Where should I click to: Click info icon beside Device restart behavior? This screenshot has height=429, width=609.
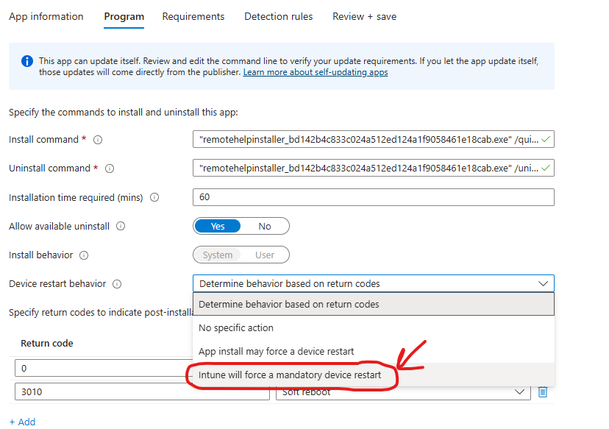click(117, 284)
